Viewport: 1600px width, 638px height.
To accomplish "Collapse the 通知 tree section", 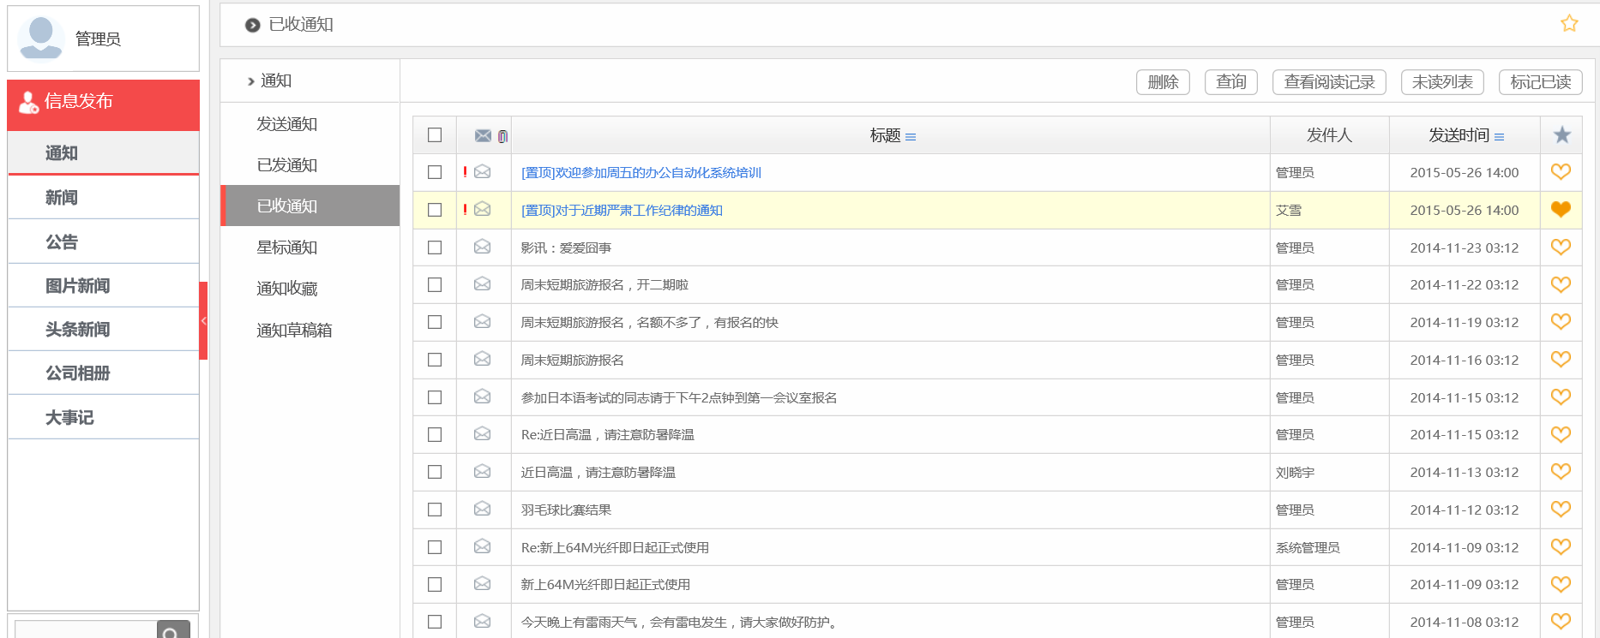I will [251, 81].
